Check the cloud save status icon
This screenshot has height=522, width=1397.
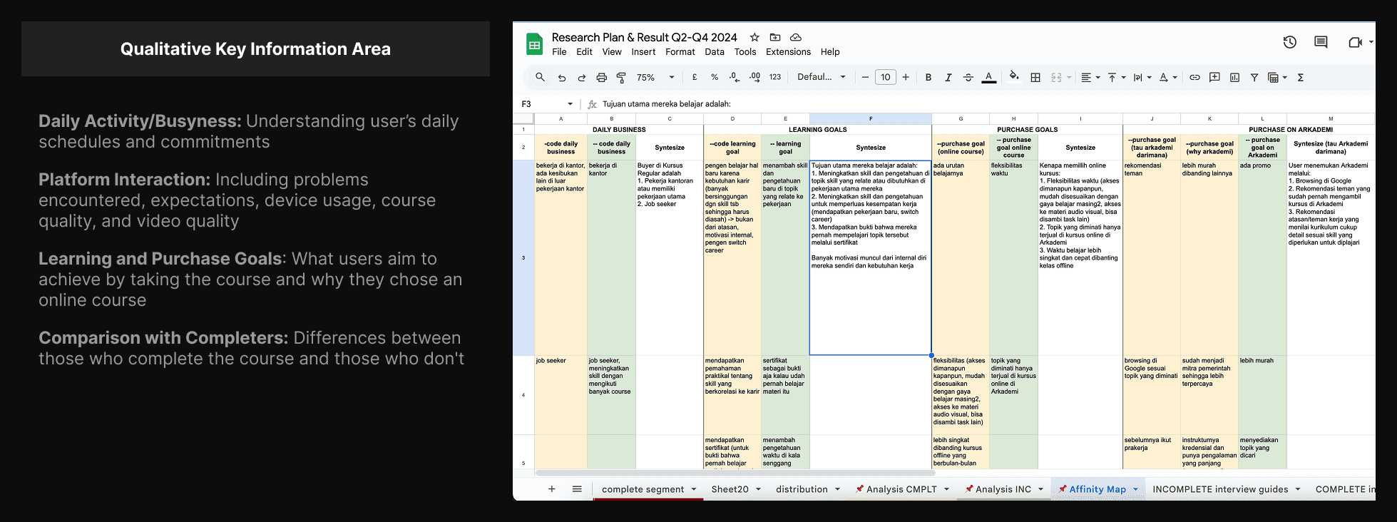796,37
